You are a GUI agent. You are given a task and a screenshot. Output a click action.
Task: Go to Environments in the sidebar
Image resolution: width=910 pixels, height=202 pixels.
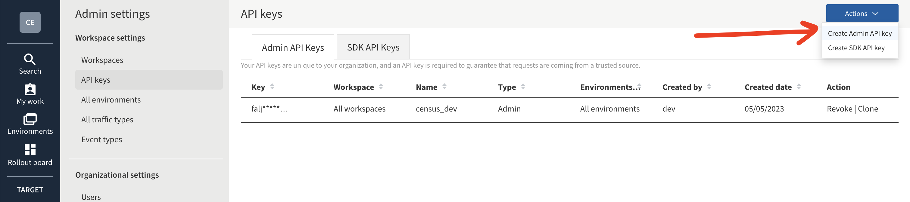tap(30, 124)
